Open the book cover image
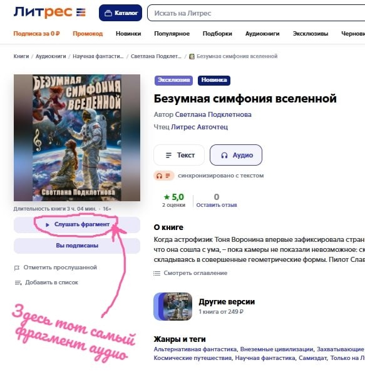 (77, 138)
